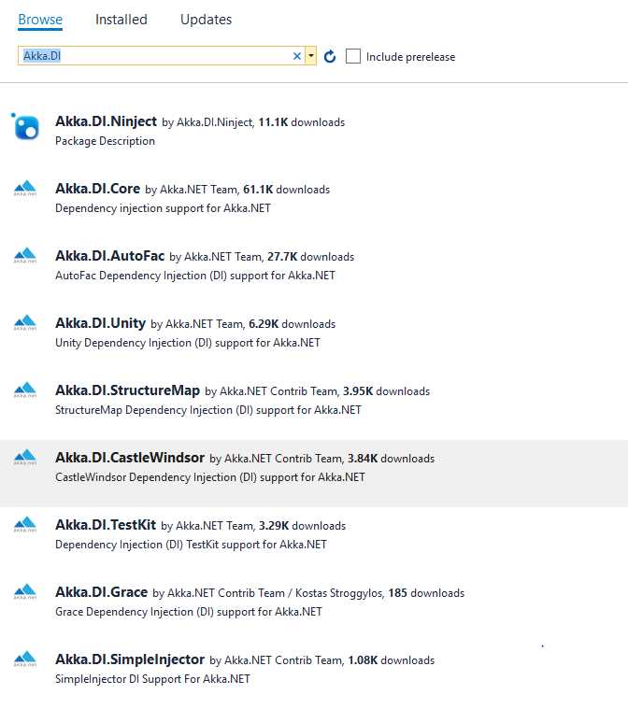Select the Akka.DI.TestKit package title
This screenshot has height=723, width=628.
tap(106, 525)
